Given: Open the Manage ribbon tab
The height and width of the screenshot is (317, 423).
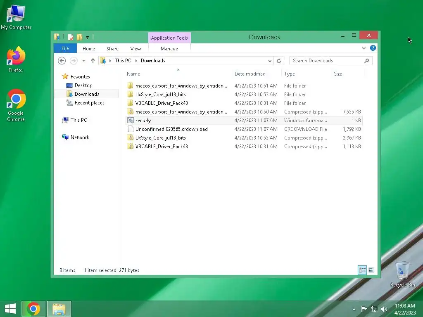Looking at the screenshot, I should [x=169, y=49].
